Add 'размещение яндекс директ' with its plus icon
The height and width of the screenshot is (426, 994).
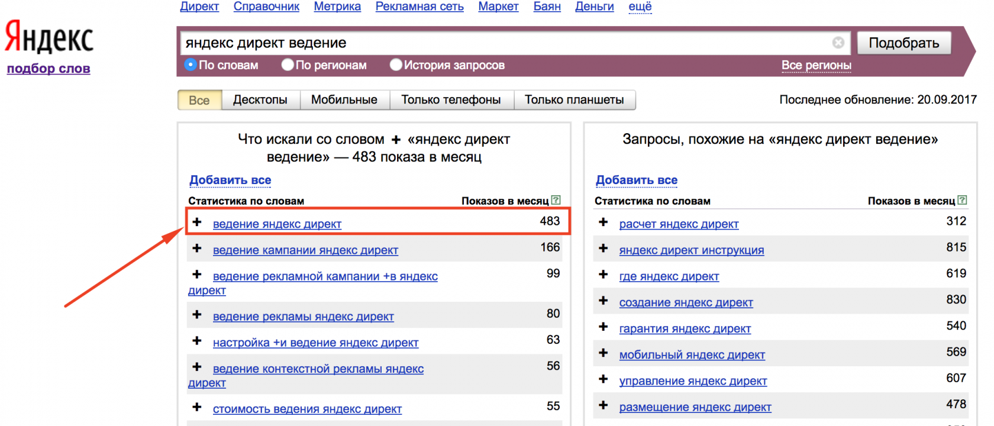[x=603, y=405]
